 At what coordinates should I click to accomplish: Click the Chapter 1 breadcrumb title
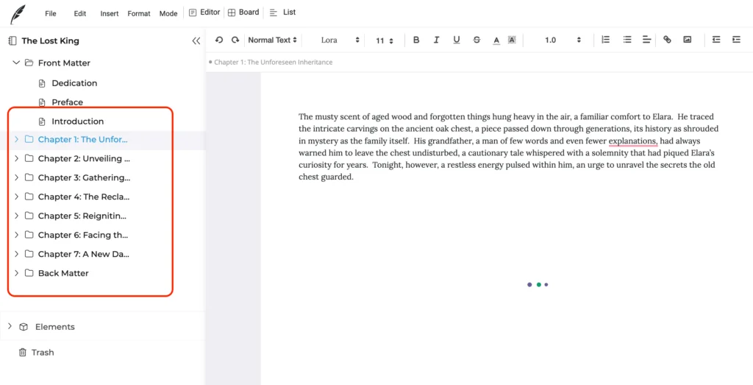click(274, 62)
